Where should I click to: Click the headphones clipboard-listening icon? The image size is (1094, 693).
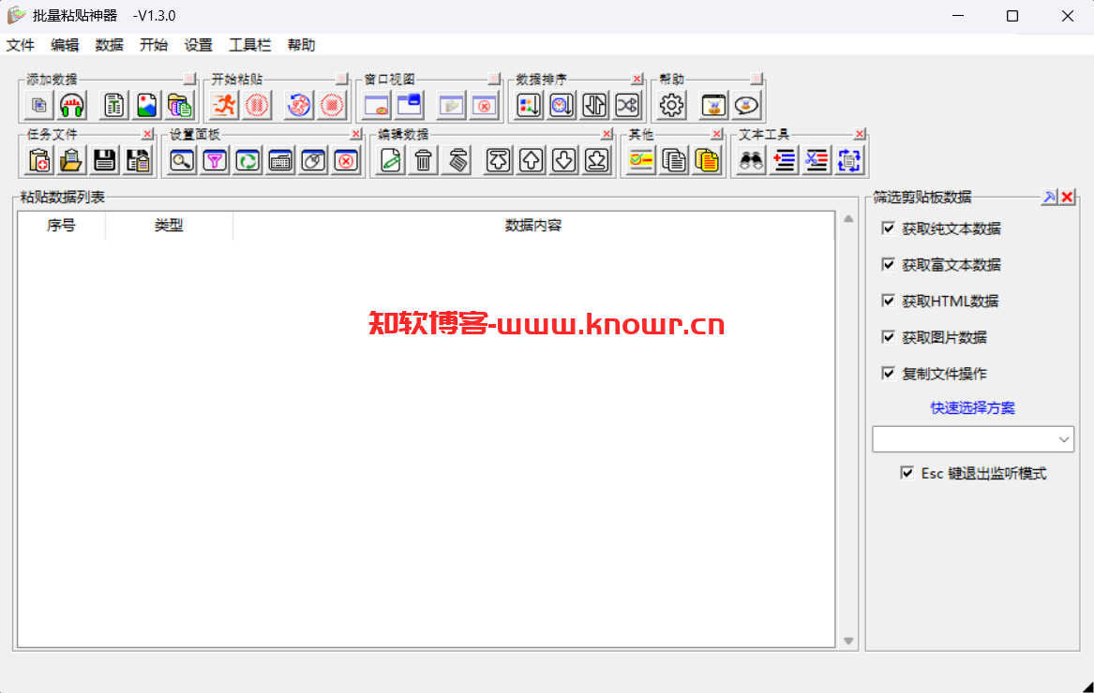click(72, 105)
